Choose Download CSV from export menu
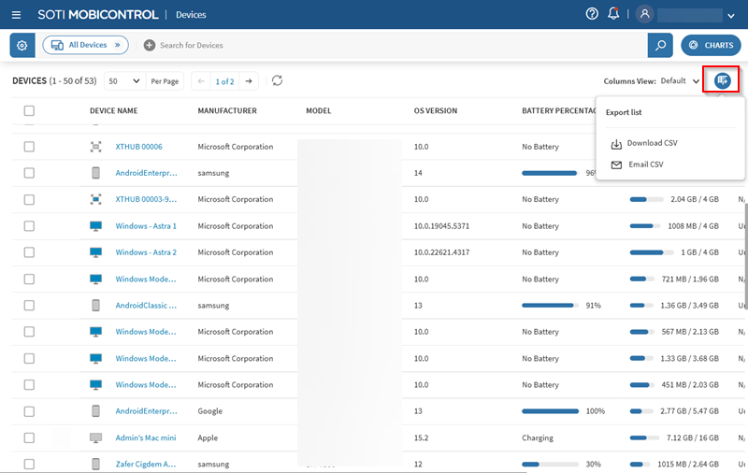This screenshot has height=473, width=748. click(x=651, y=143)
